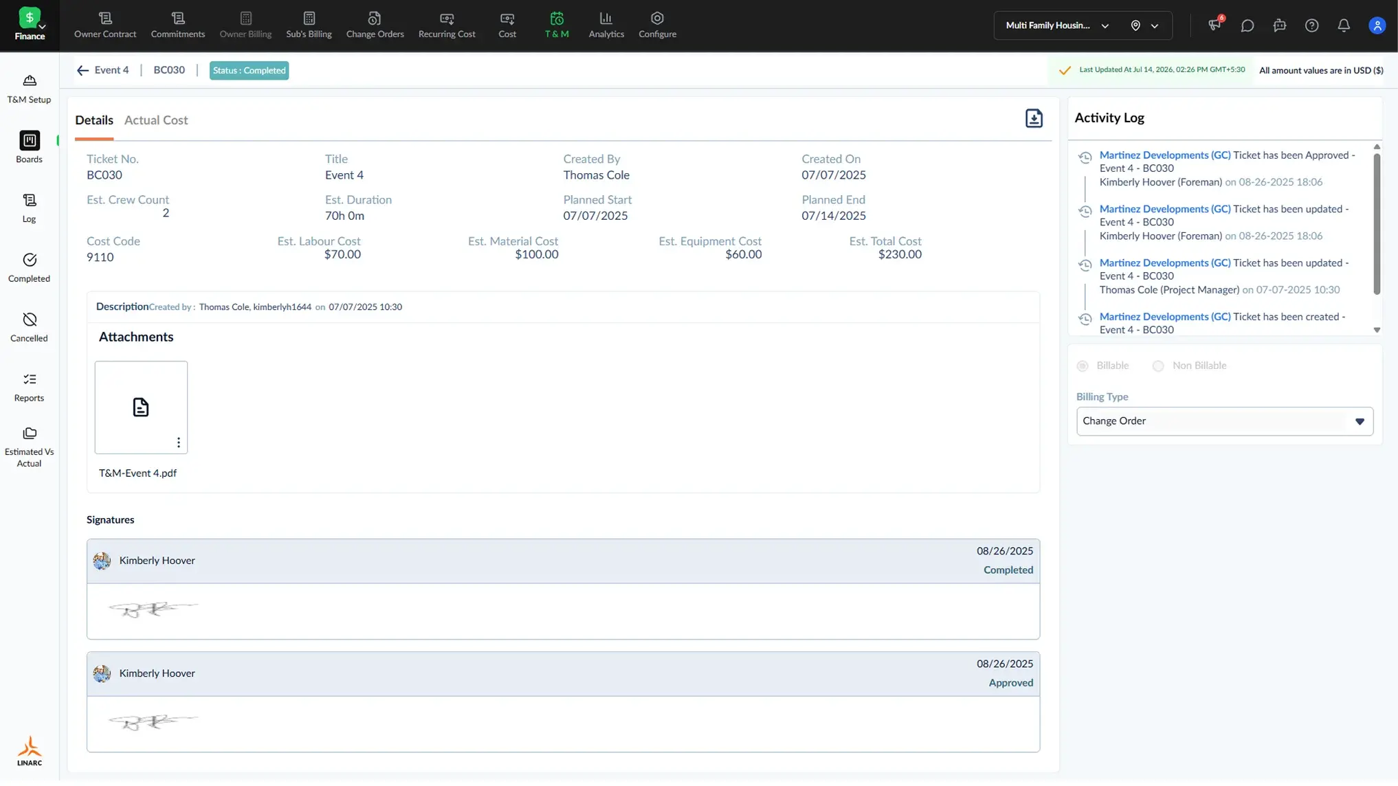1398x786 pixels.
Task: Open Sub's Billing section
Action: click(x=309, y=25)
